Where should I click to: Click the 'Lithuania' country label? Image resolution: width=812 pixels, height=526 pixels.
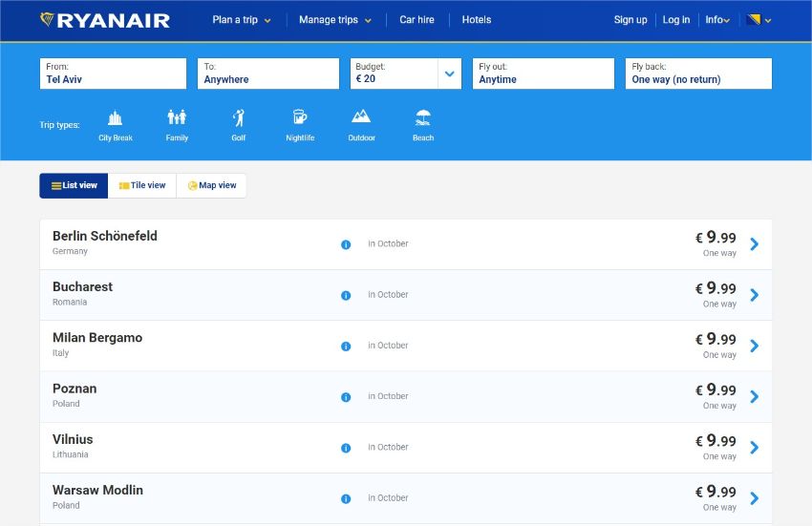coord(70,454)
